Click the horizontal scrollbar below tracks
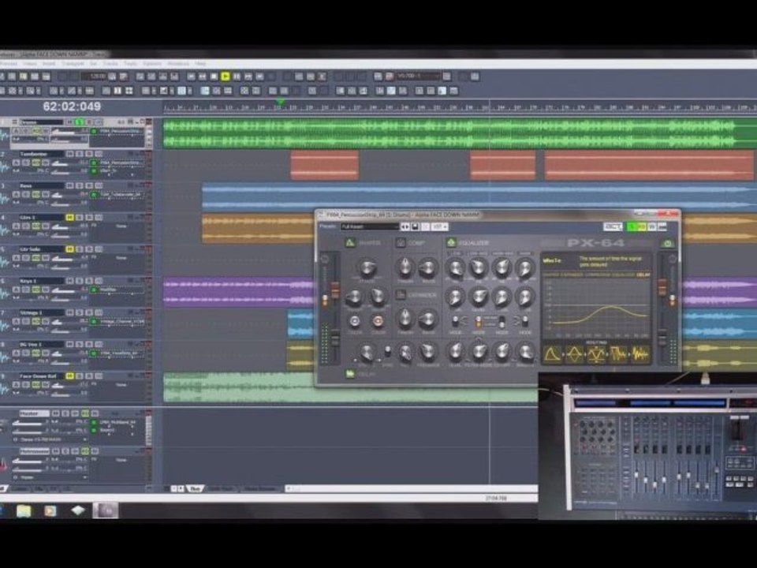Viewport: 757px width, 568px height. (412, 489)
